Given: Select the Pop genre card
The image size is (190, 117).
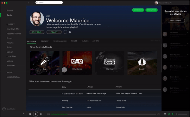Looking at the screenshot, I should point(45,63).
